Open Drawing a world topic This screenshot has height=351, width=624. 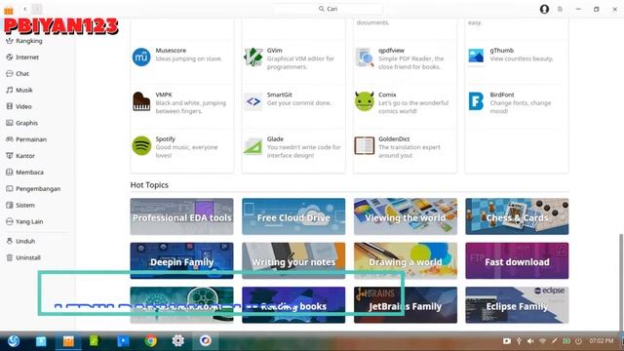point(406,260)
